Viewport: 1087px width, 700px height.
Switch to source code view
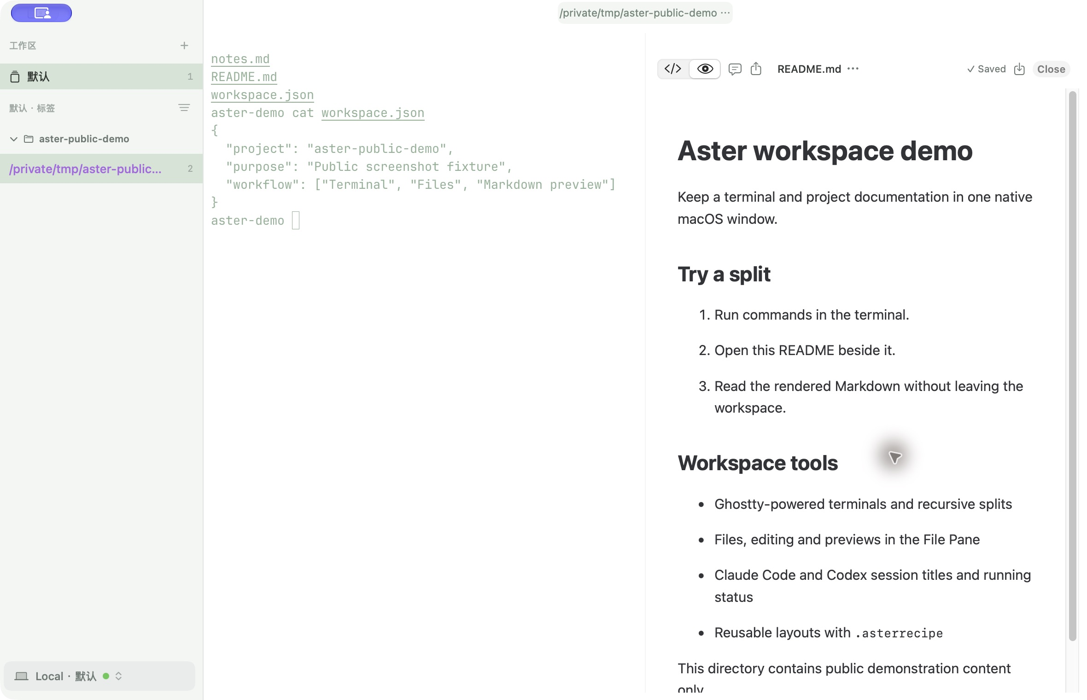673,69
